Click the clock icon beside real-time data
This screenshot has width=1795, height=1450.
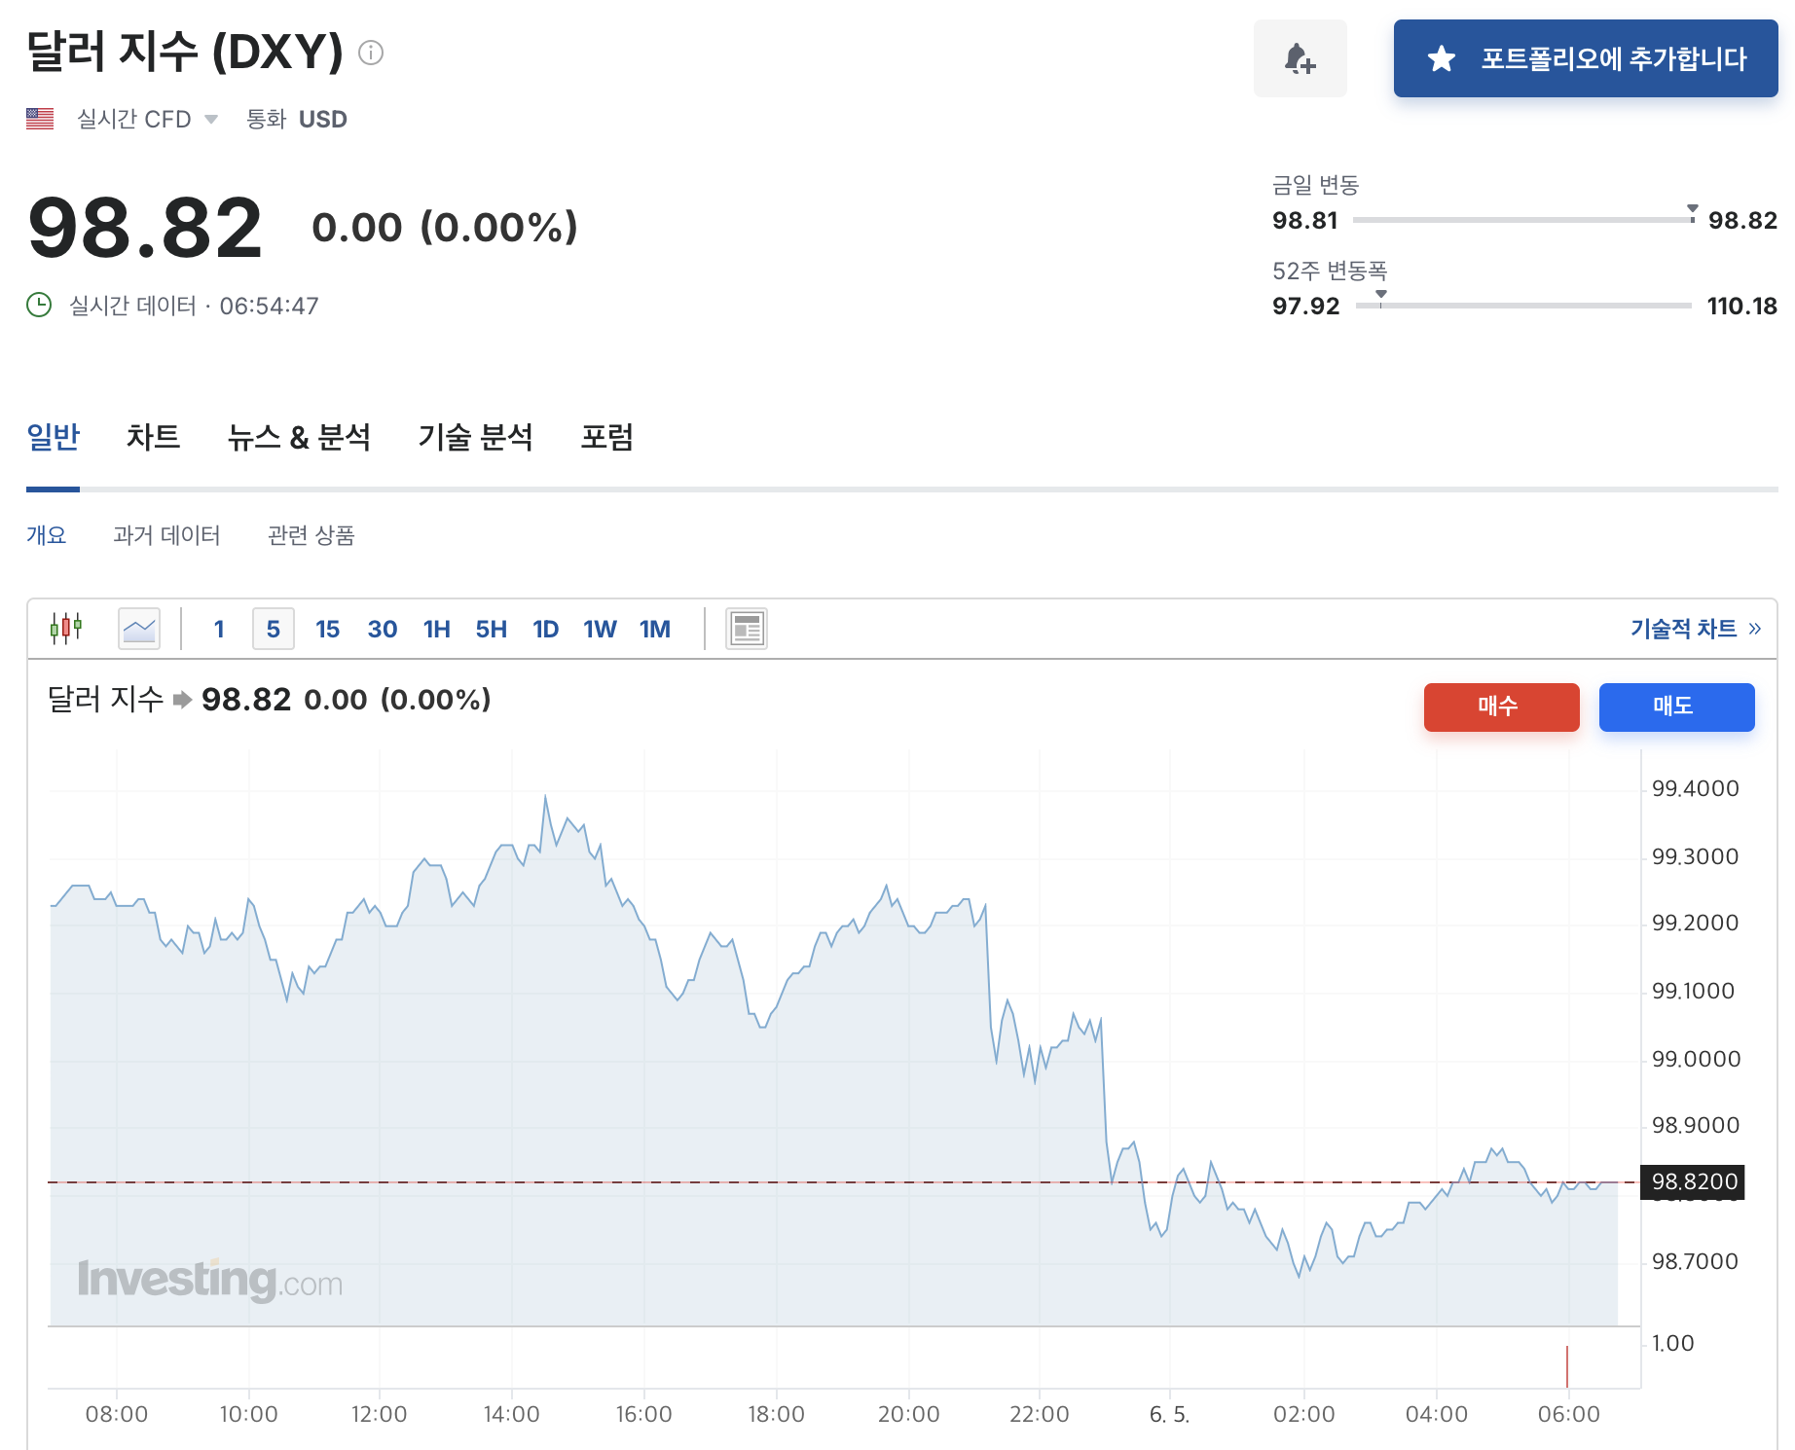coord(39,306)
